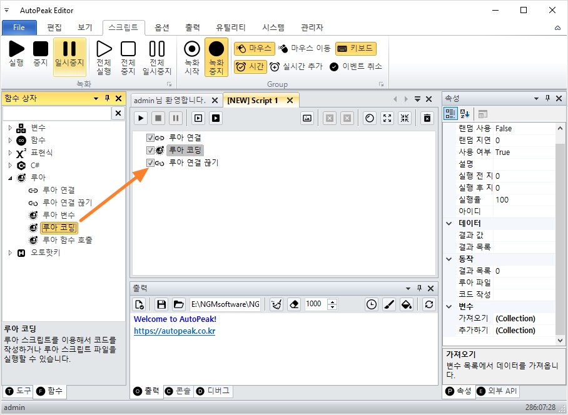Open the admin님 환영합니다 document tab
The height and width of the screenshot is (415, 568).
pos(170,100)
